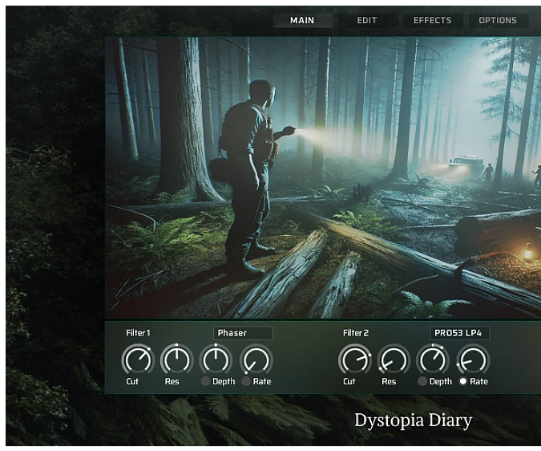This screenshot has width=541, height=451.
Task: Click the Filter 2 Depth knob
Action: click(x=433, y=360)
